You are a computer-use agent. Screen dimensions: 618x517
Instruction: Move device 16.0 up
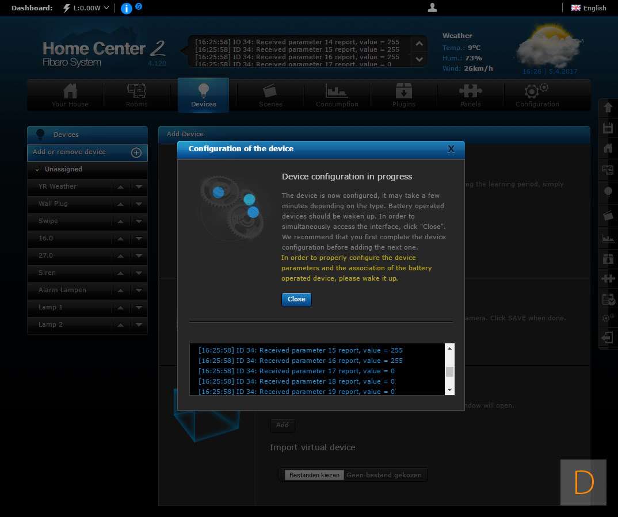[x=121, y=239]
